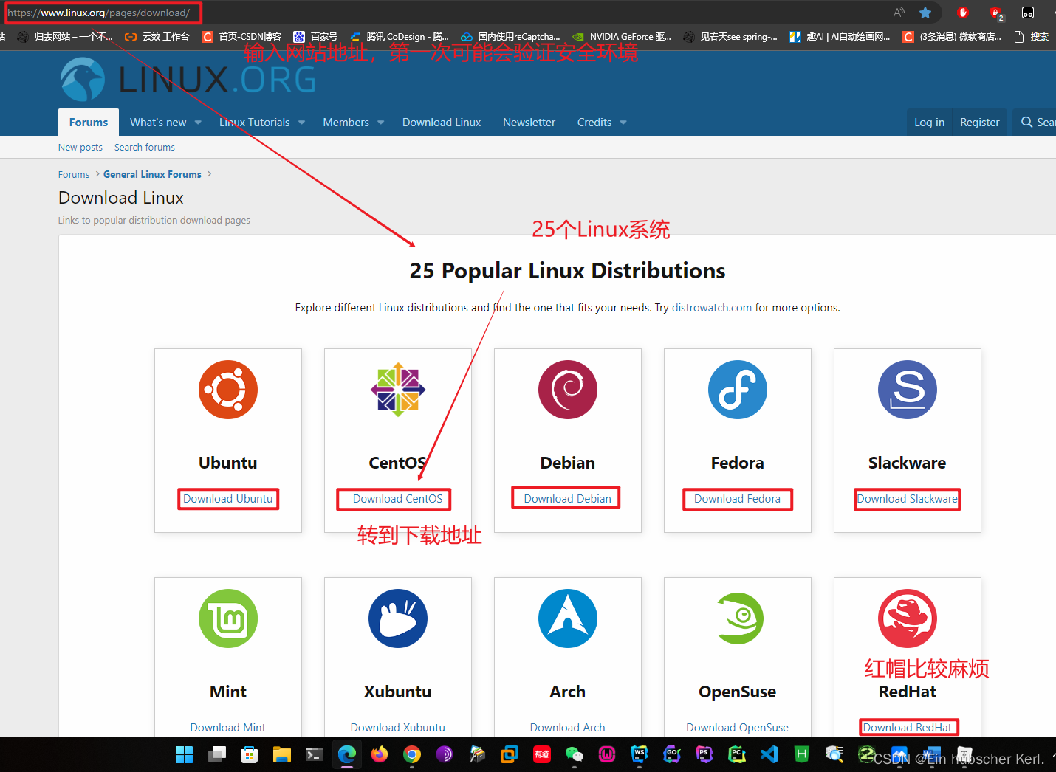This screenshot has width=1056, height=772.
Task: Click the Register link
Action: point(979,123)
